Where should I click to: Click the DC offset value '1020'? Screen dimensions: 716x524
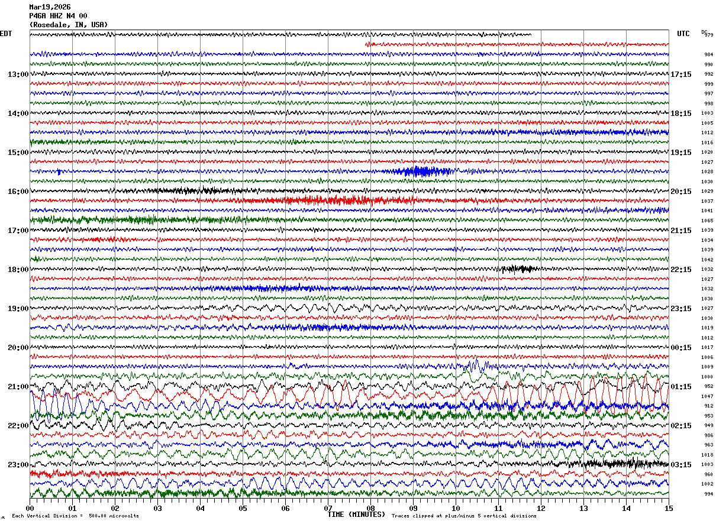click(707, 153)
